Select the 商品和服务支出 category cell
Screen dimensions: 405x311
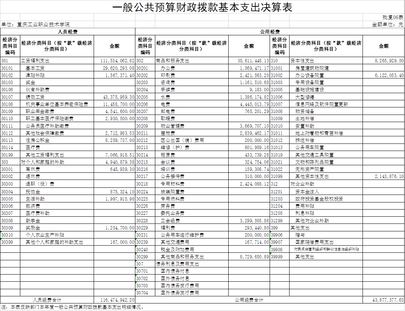[173, 60]
